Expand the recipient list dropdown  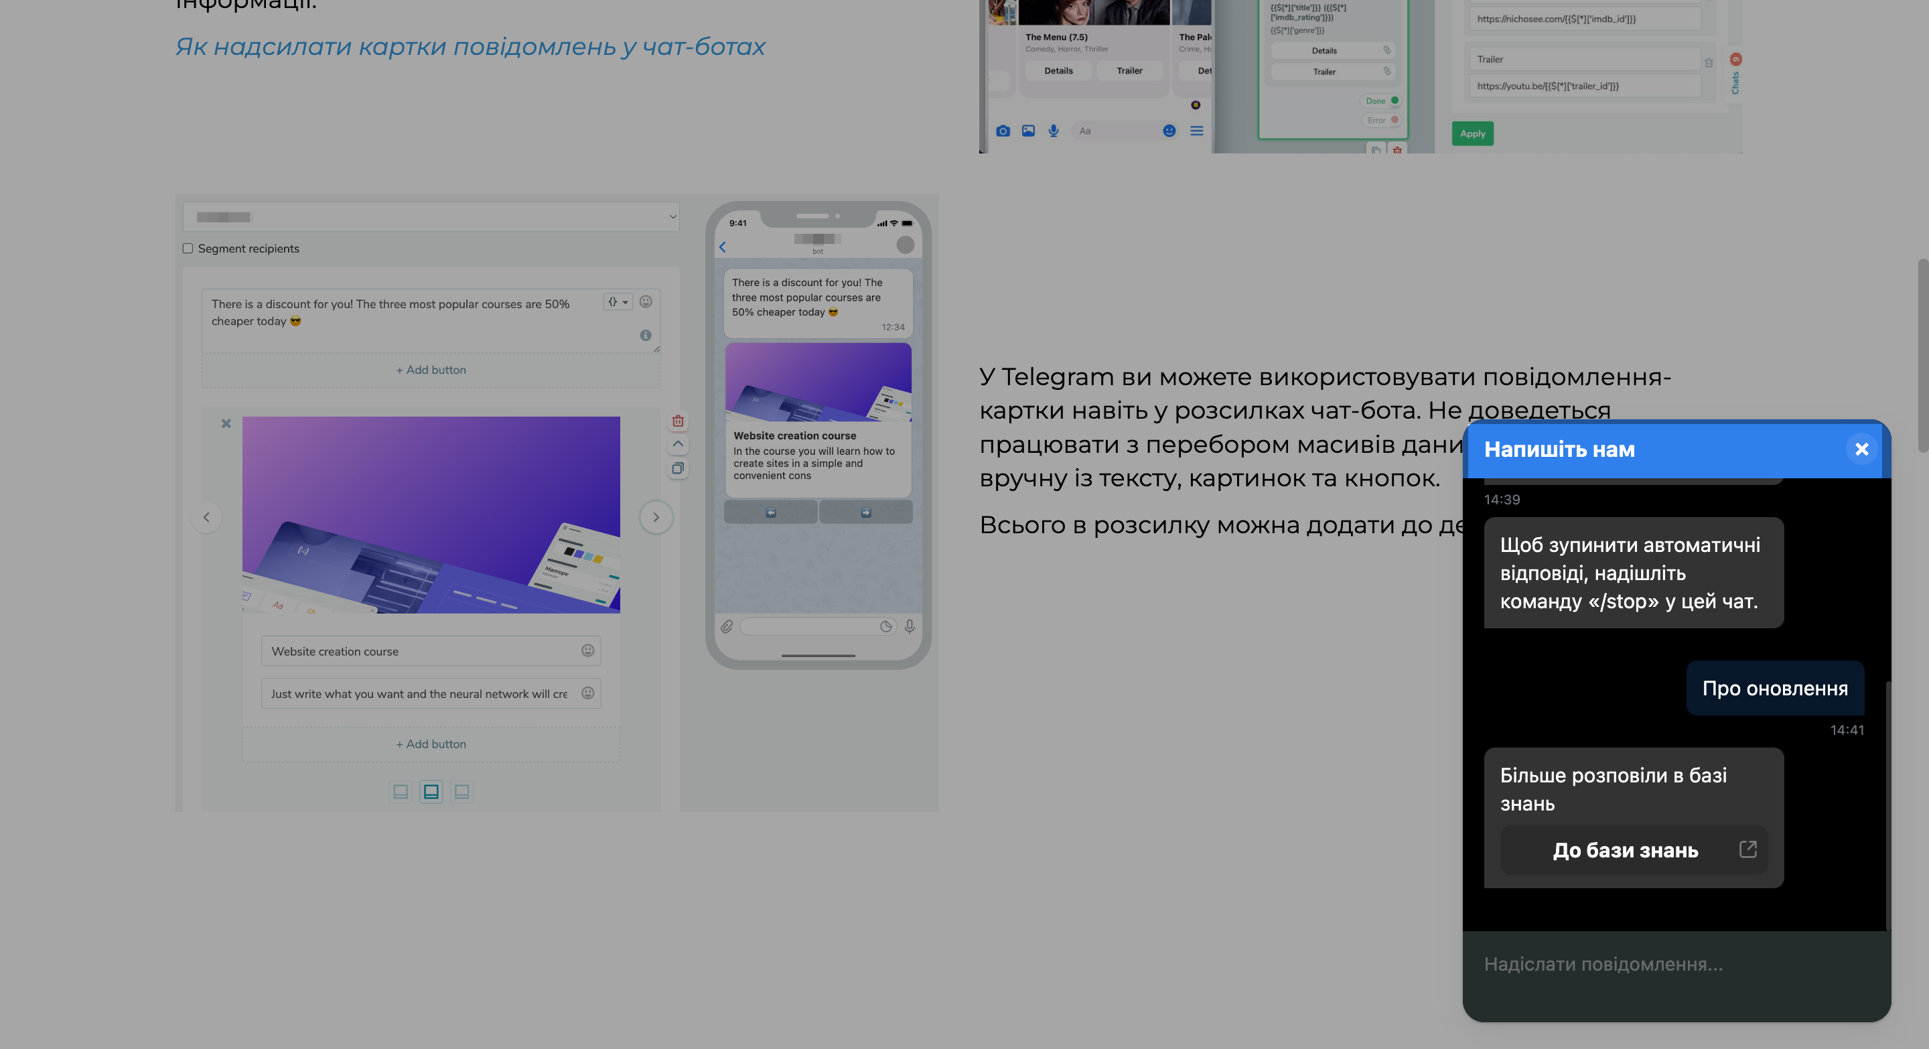[431, 217]
